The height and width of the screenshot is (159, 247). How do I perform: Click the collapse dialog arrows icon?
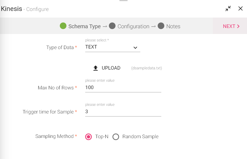click(x=228, y=9)
